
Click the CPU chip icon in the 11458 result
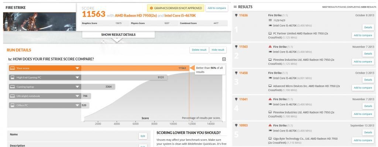point(270,78)
